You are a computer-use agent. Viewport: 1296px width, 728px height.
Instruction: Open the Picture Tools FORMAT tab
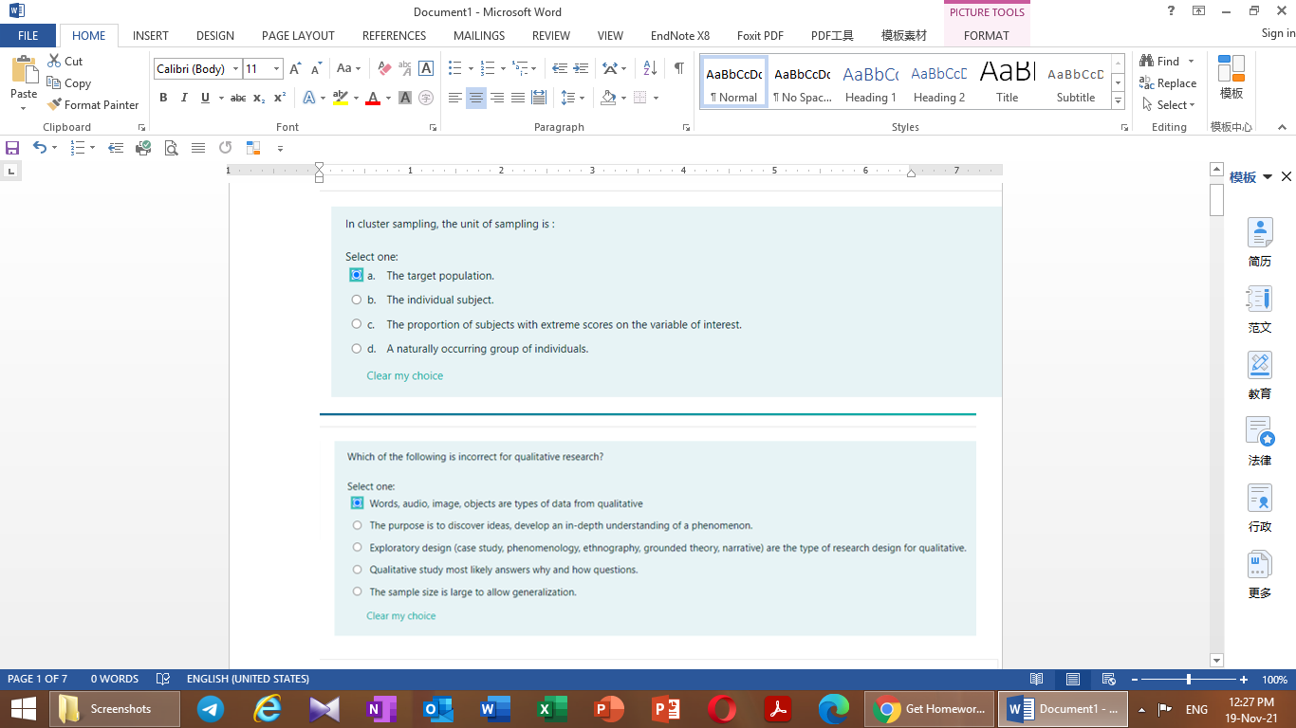click(x=987, y=35)
